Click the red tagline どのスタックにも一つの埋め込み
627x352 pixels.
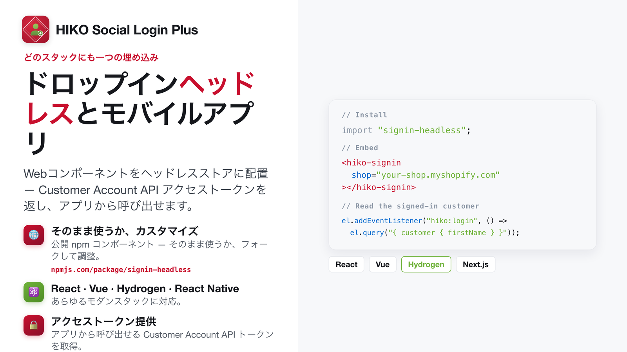coord(91,57)
